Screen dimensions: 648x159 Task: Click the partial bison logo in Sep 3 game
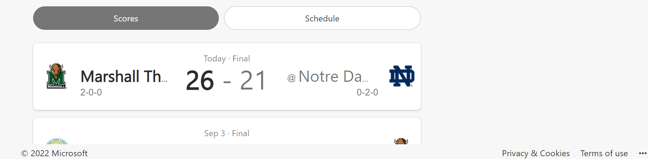pos(401,141)
